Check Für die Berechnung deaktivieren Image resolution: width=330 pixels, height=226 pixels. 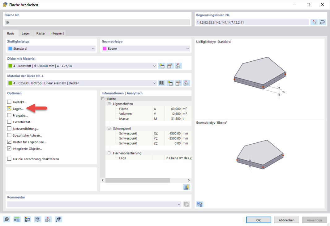click(x=9, y=159)
